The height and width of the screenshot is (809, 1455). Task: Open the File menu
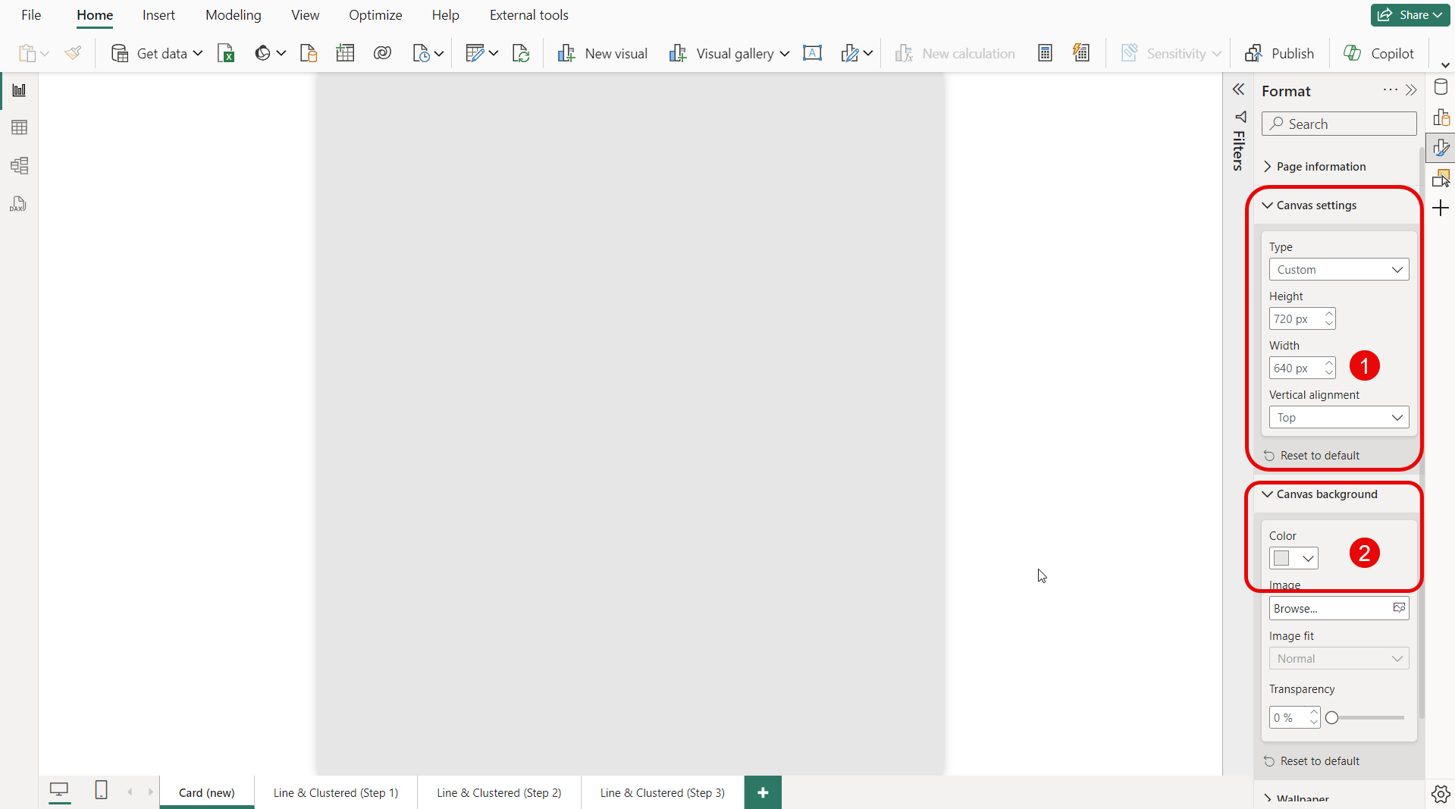coord(31,15)
